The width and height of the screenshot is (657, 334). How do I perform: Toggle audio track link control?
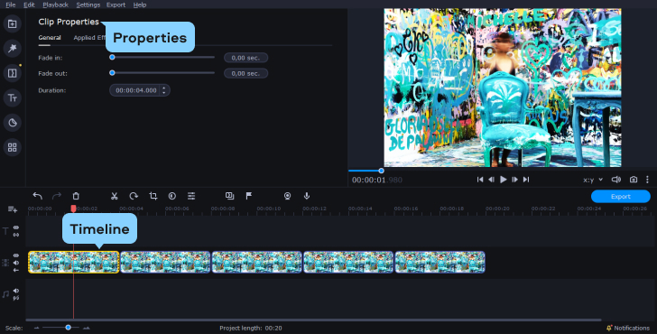[x=16, y=298]
